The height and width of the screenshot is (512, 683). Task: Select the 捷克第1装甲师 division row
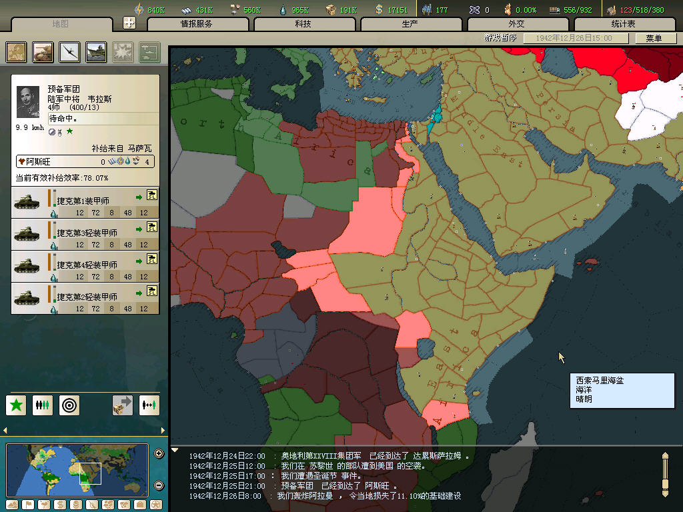pyautogui.click(x=85, y=203)
